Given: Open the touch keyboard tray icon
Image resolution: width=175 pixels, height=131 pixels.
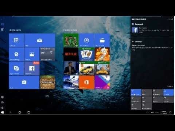Looking at the screenshot, I should coord(157,112).
